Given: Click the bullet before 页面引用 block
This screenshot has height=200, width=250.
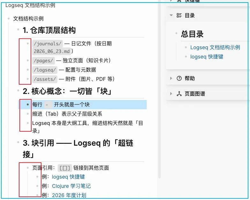Looking at the screenshot, I should (x=28, y=168).
